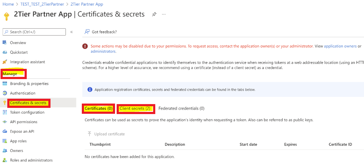Image resolution: width=364 pixels, height=163 pixels.
Task: Click the TEST_TEST_2TierPartner breadcrumb
Action: [42, 4]
